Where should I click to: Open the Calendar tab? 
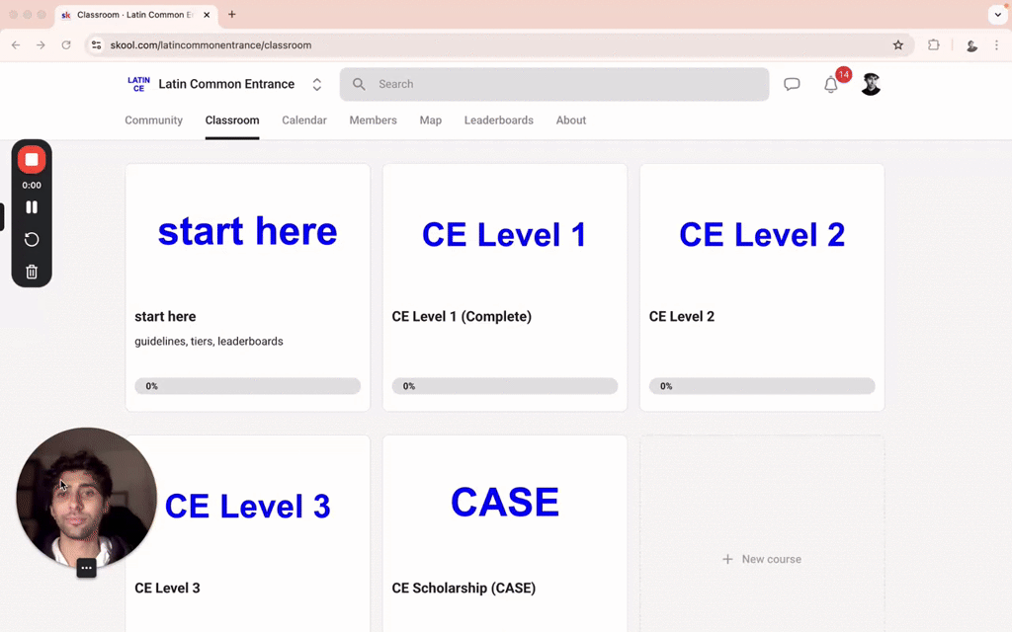(304, 119)
